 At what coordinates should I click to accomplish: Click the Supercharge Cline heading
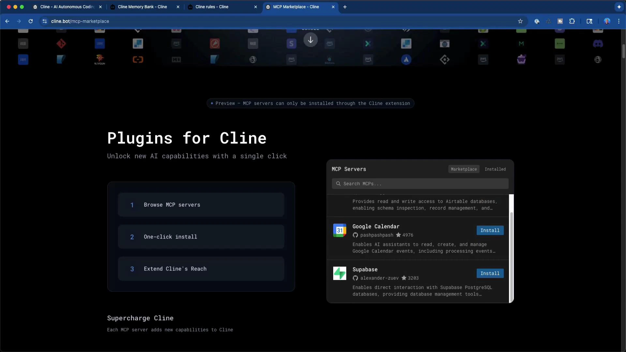[x=140, y=318]
